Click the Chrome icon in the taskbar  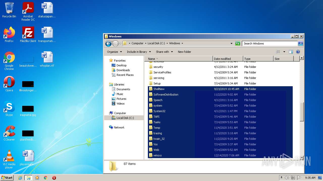point(45,178)
